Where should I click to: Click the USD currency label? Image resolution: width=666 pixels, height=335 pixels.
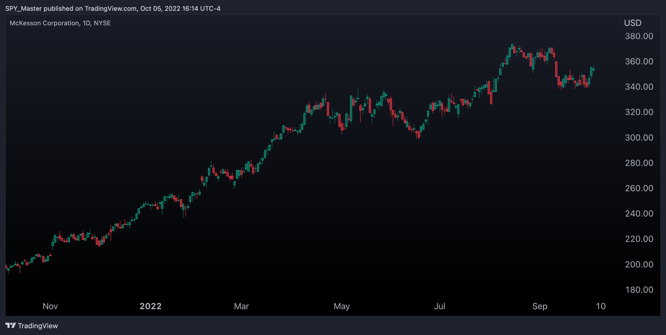pos(633,23)
